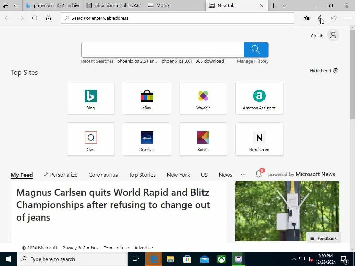Open the Wayfair top site tile
The height and width of the screenshot is (266, 355).
point(203,97)
